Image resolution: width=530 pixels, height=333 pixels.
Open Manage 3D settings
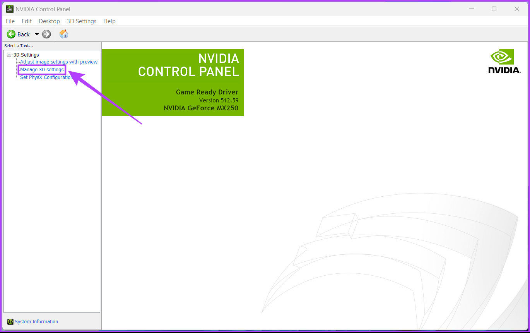tap(42, 70)
